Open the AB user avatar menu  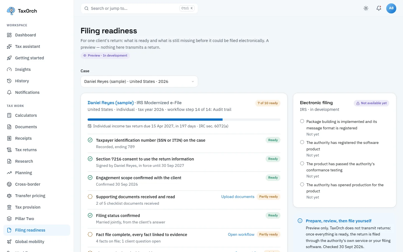click(x=391, y=8)
